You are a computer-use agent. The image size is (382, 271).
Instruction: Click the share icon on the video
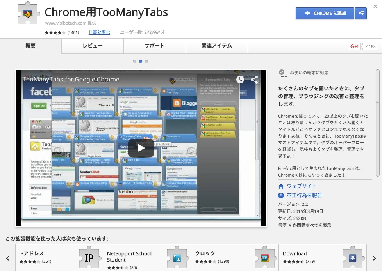point(254,80)
